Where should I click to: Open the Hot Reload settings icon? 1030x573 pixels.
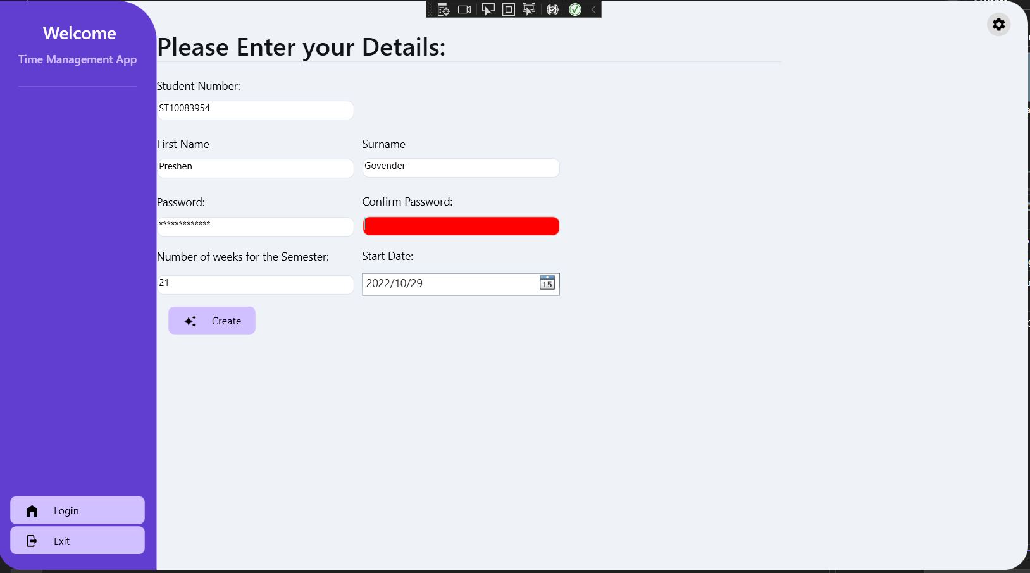(x=552, y=9)
